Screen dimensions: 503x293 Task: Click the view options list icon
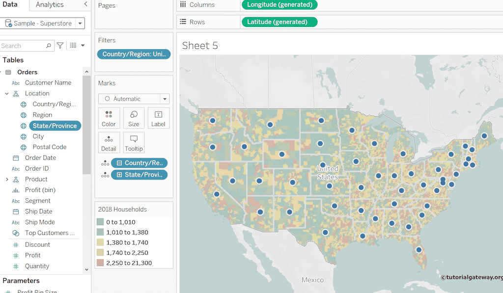click(73, 46)
